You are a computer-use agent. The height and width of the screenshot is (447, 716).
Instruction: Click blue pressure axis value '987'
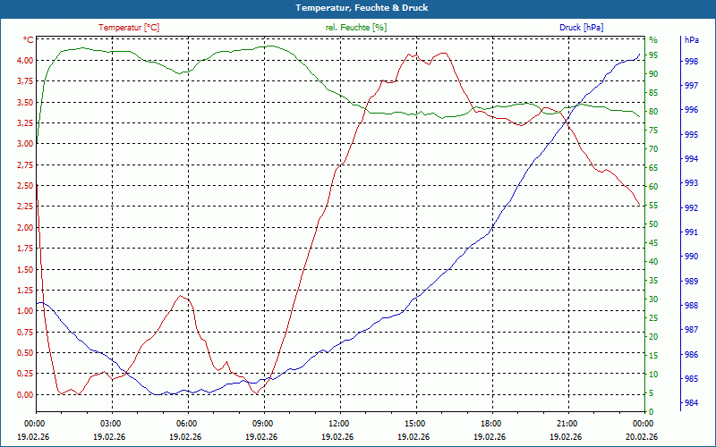[x=691, y=330]
